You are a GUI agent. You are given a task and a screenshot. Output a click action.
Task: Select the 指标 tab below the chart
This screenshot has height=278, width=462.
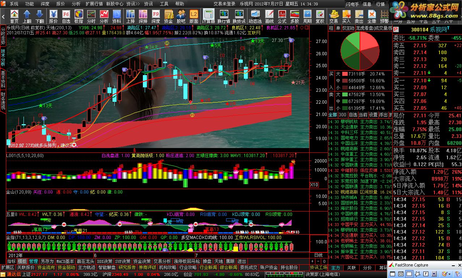(x=11, y=261)
